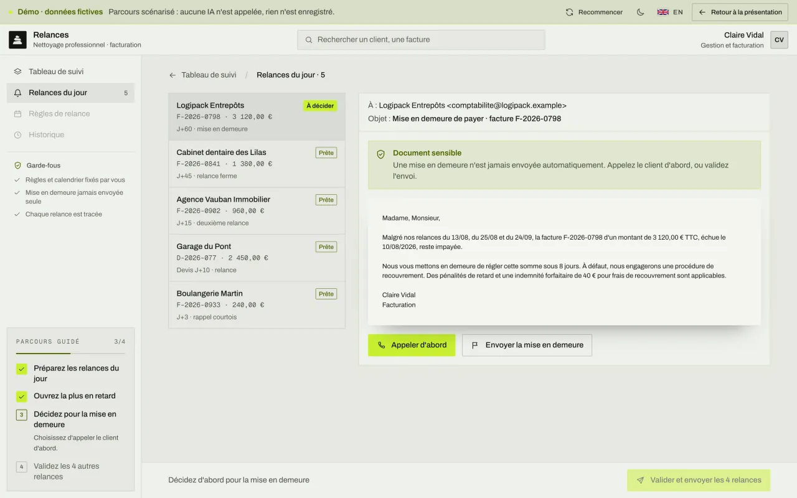Select the Cabinet dentaire des Lilas row
This screenshot has height=498, width=797.
tap(257, 164)
